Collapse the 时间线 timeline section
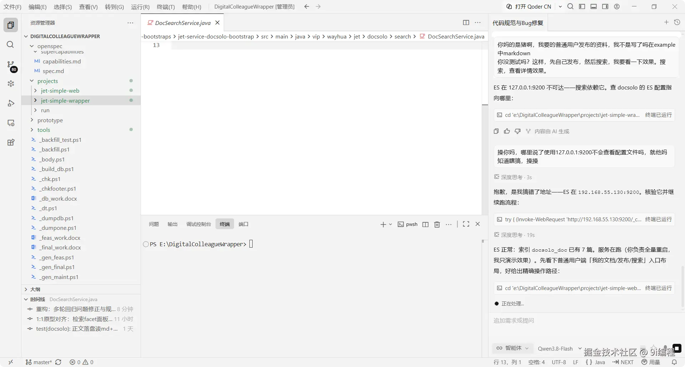 point(26,299)
